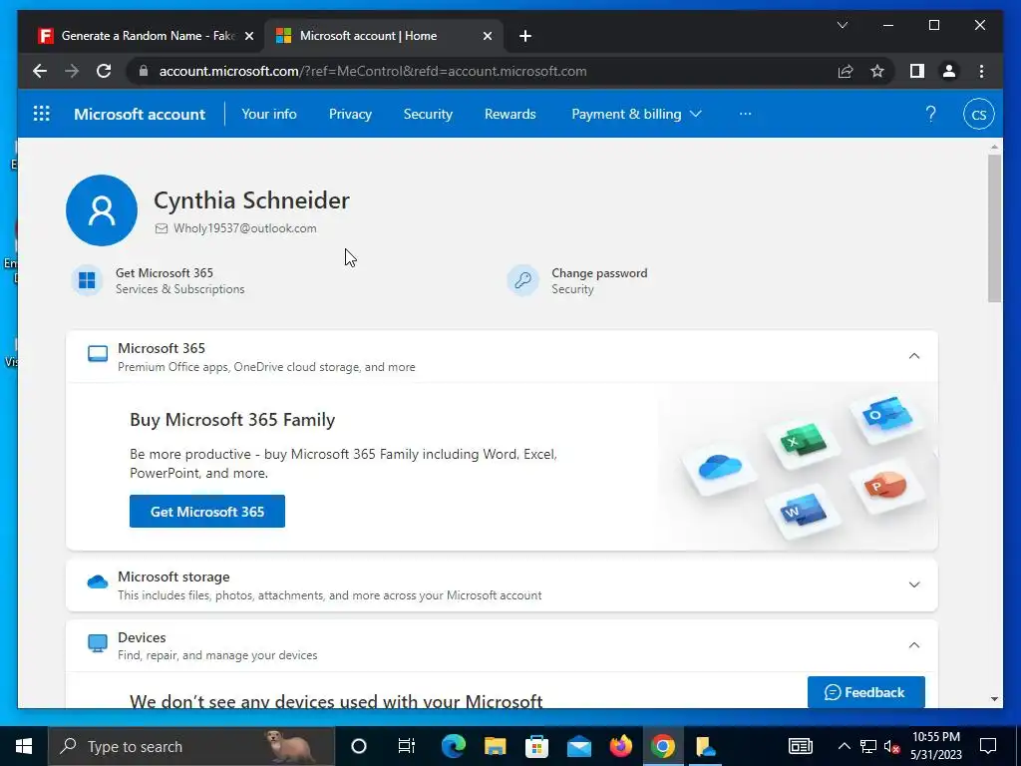Open the Security tab
The image size is (1021, 766).
tap(428, 114)
